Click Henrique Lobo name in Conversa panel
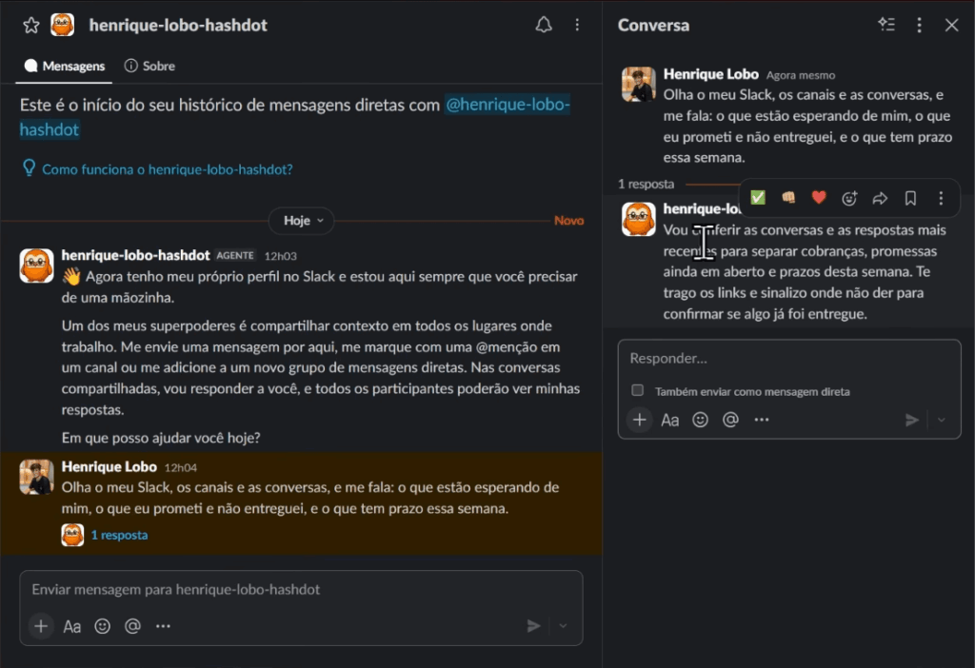The height and width of the screenshot is (668, 975). (710, 74)
